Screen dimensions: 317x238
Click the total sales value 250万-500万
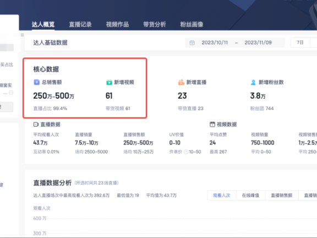53,96
